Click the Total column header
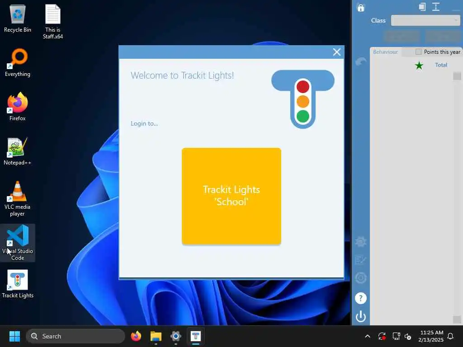The width and height of the screenshot is (463, 347). [441, 65]
